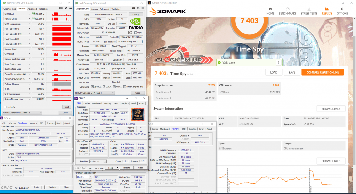
Task: Click the Lookup button in GPU-Z
Action: 136,14
